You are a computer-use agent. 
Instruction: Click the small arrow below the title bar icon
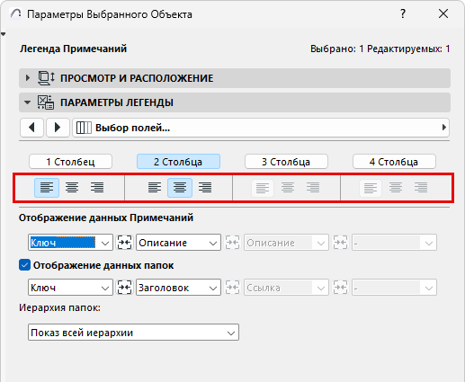4,34
